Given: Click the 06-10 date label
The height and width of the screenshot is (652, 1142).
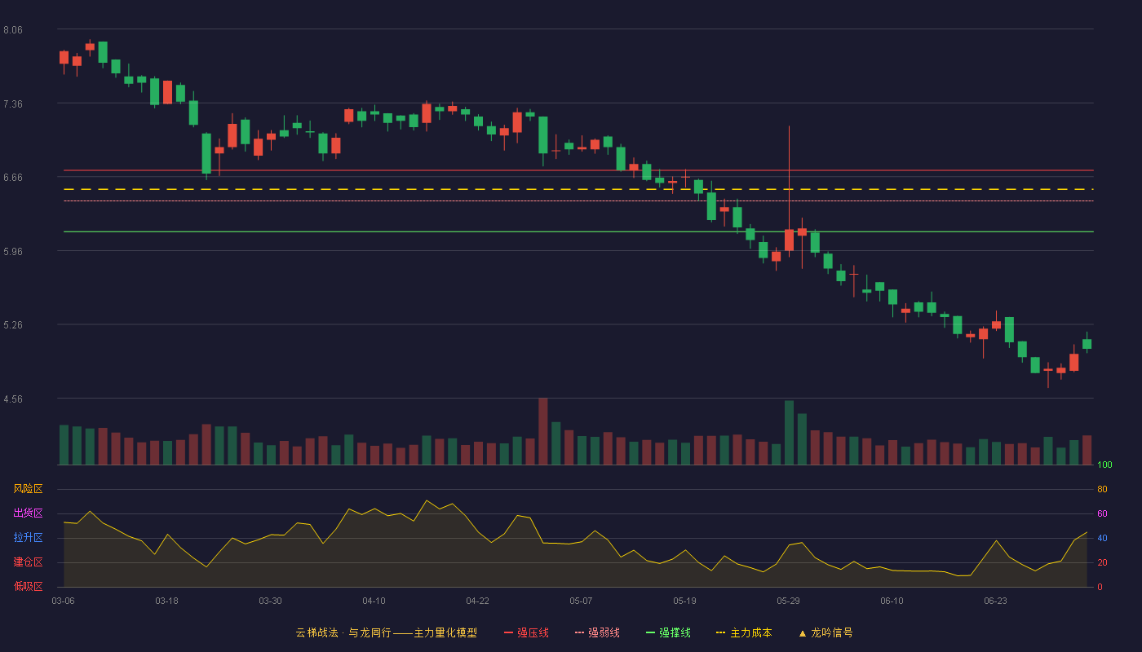Looking at the screenshot, I should click(x=892, y=601).
